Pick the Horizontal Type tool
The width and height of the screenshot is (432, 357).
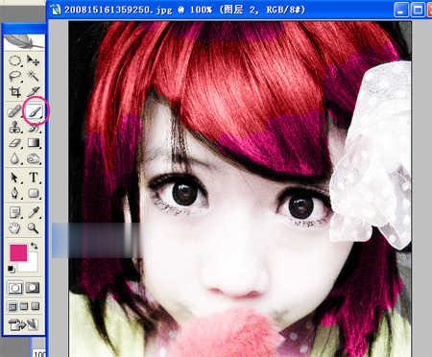click(x=34, y=178)
